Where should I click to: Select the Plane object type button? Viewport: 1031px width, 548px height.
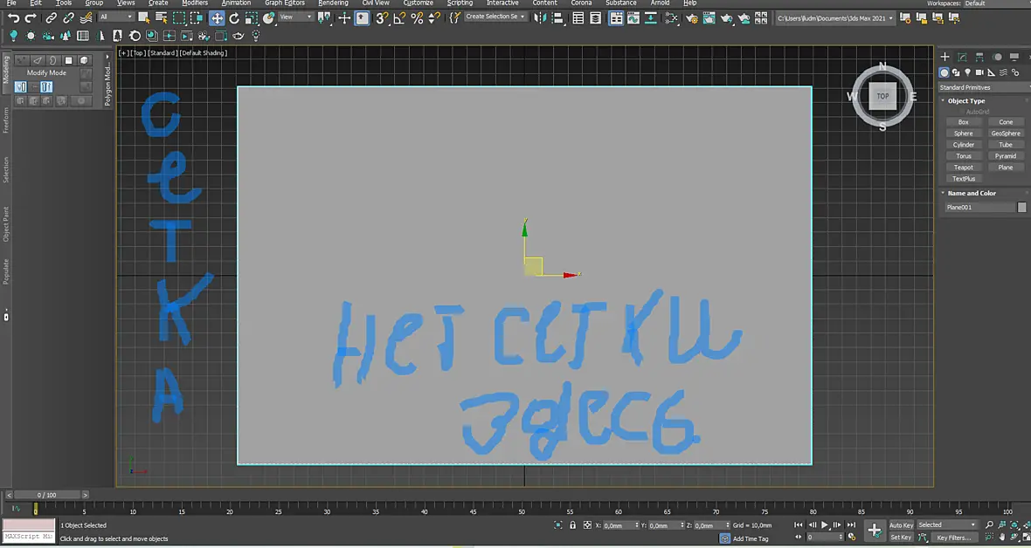tap(1006, 168)
